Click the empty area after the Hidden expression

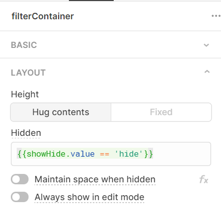[181, 154]
